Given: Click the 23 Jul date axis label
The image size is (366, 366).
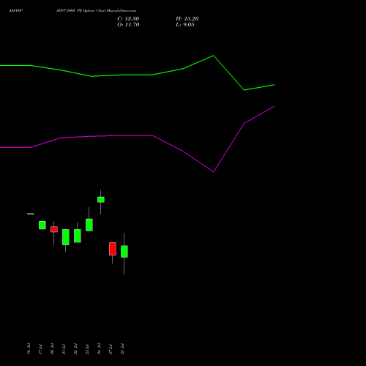Looking at the screenshot, I should point(87,348).
